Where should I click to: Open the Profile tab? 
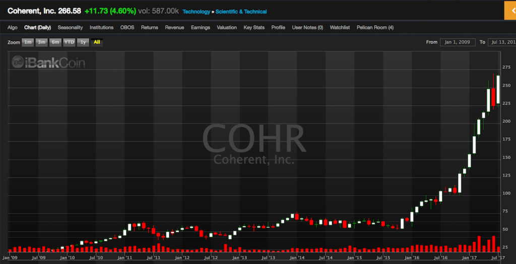(278, 28)
